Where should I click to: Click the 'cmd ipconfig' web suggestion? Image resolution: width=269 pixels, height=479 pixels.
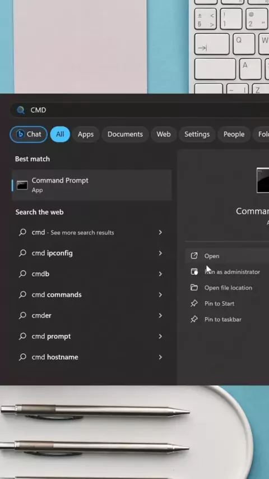pyautogui.click(x=91, y=254)
